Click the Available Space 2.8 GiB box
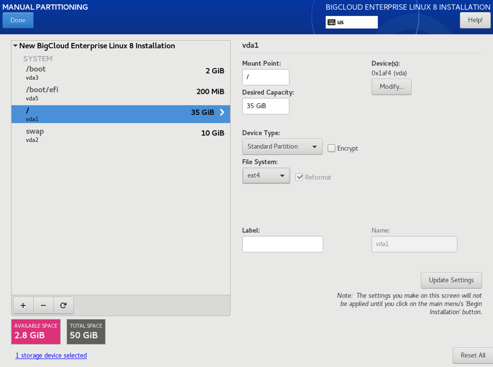 coord(36,332)
